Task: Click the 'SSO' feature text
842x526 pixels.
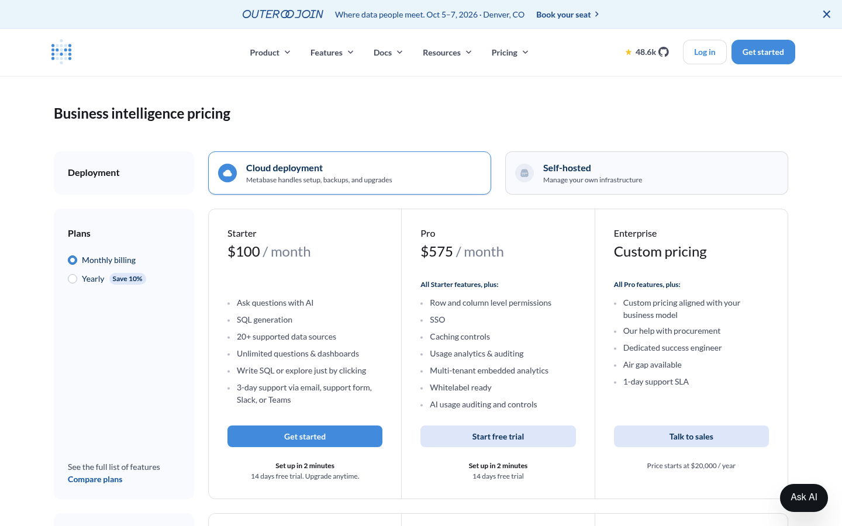Action: coord(437,320)
